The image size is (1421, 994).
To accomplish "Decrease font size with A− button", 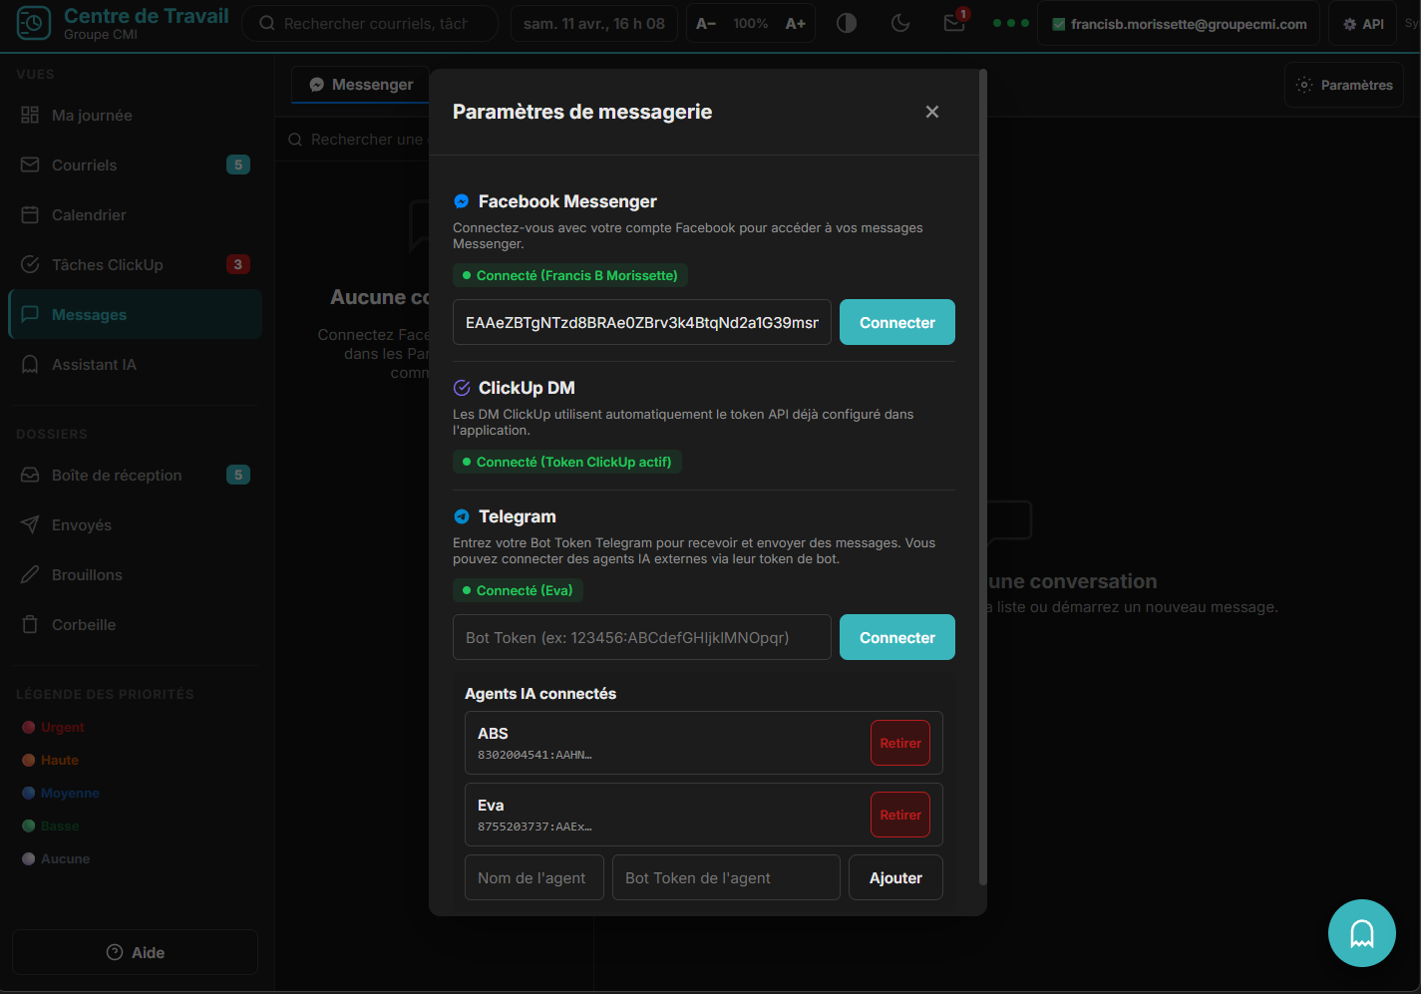I will coord(706,23).
